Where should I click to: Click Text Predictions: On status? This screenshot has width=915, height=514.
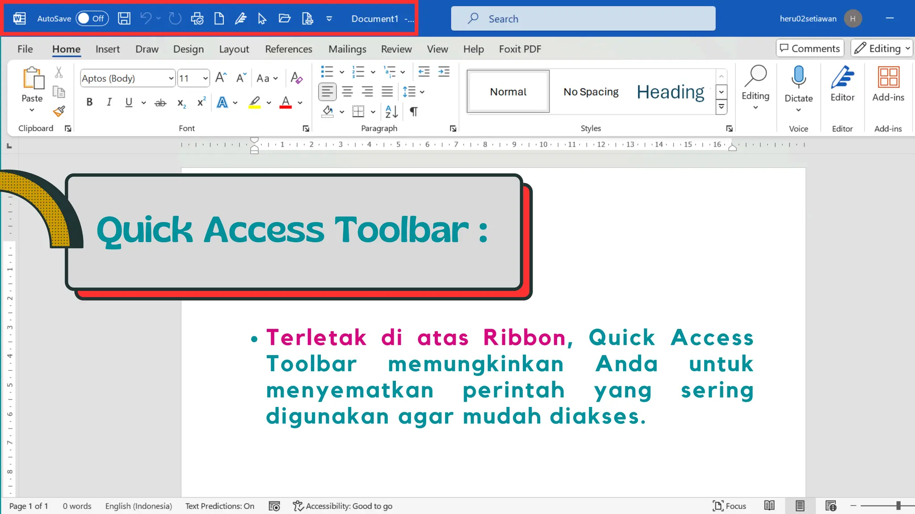coord(220,506)
